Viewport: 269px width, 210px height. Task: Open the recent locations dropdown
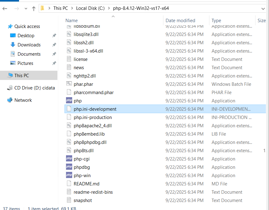coord(26,8)
